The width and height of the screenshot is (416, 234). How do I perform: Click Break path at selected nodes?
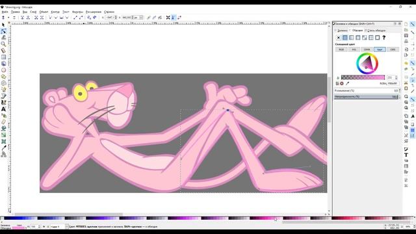(28, 18)
